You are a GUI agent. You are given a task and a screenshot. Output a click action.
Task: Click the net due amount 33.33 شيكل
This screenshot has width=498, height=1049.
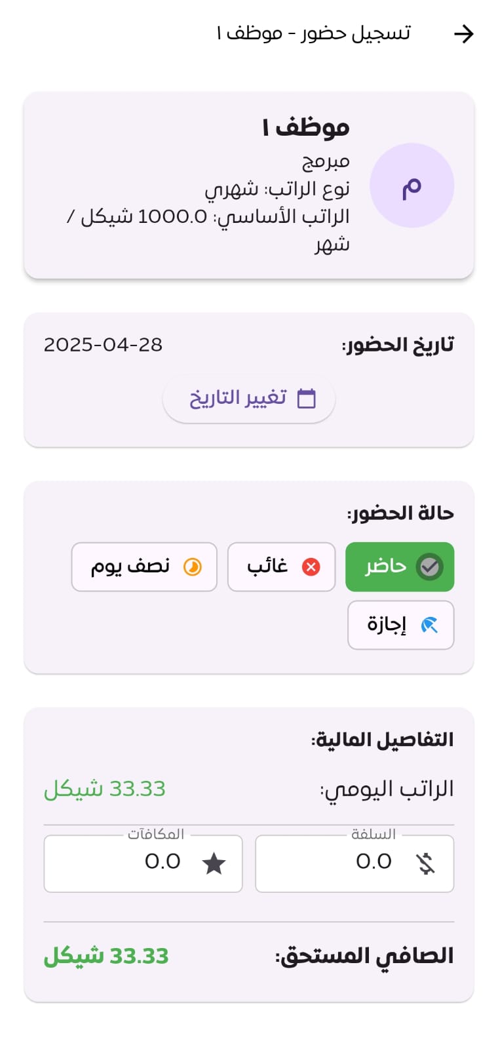tap(106, 956)
